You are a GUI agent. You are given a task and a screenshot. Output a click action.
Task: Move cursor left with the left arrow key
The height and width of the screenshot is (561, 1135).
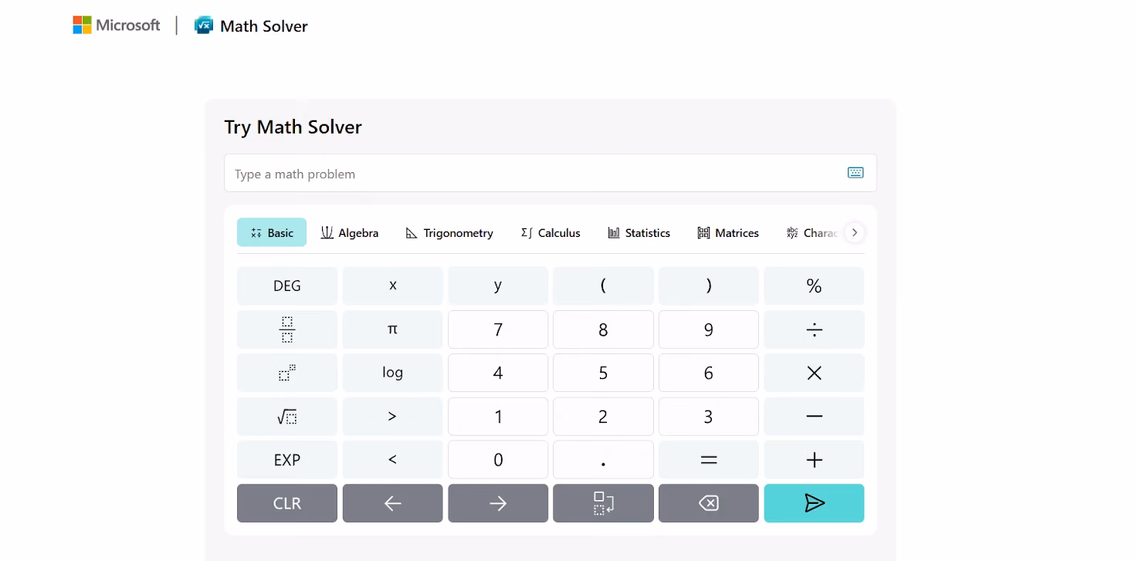393,503
